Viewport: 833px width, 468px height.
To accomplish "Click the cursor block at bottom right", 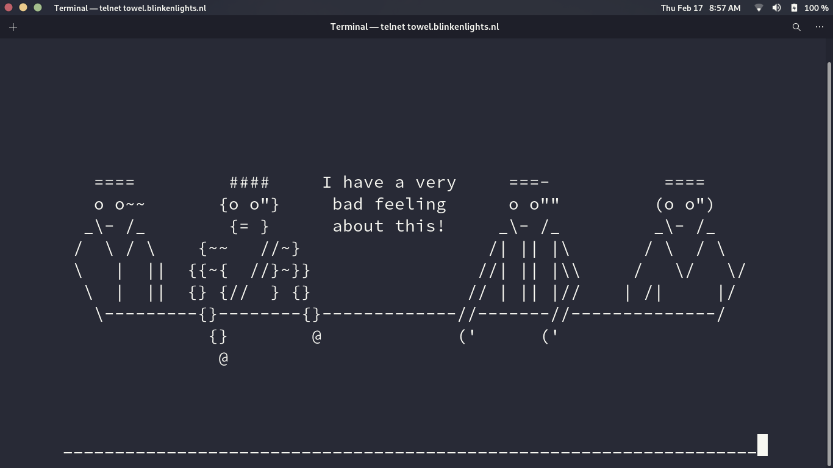I will [x=762, y=444].
